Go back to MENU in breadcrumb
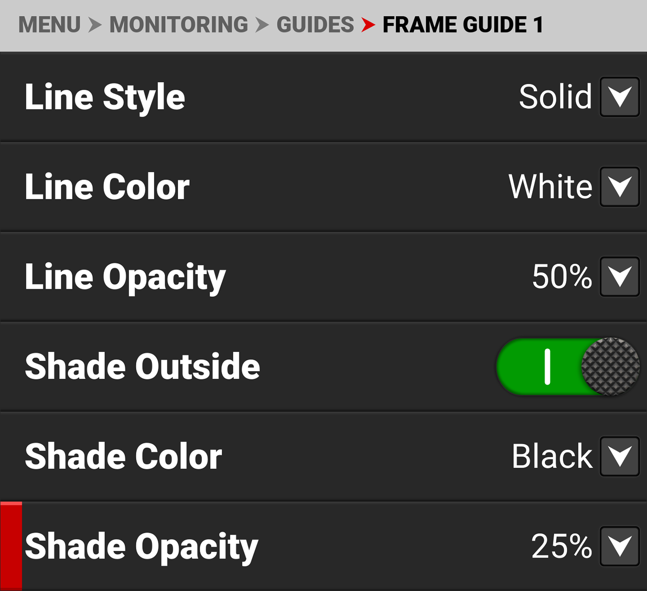This screenshot has height=591, width=647. 50,25
